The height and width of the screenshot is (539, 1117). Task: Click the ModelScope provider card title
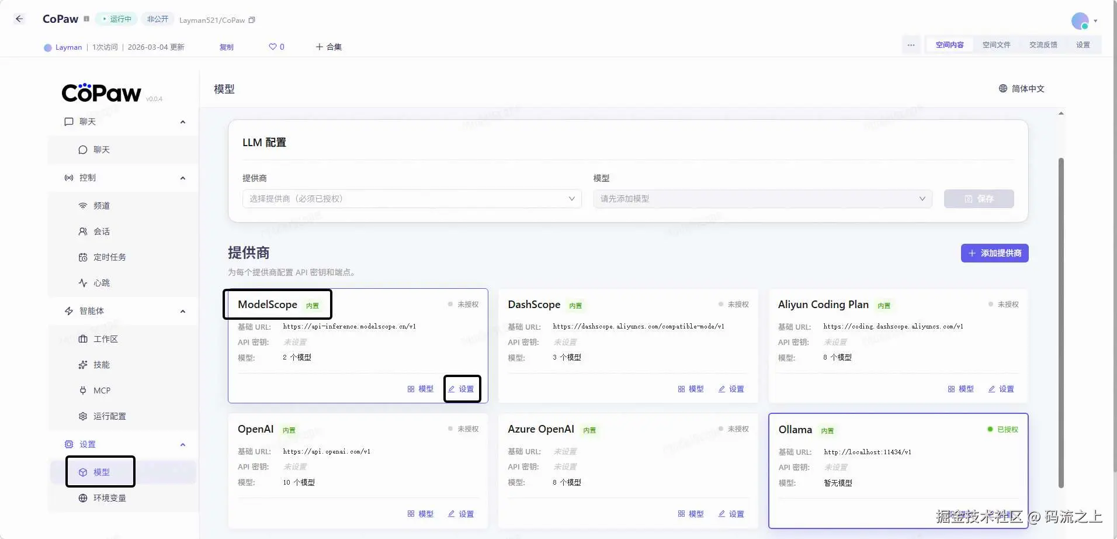point(268,305)
